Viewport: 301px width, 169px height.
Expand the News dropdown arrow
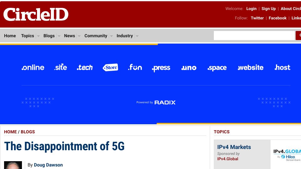pyautogui.click(x=79, y=36)
